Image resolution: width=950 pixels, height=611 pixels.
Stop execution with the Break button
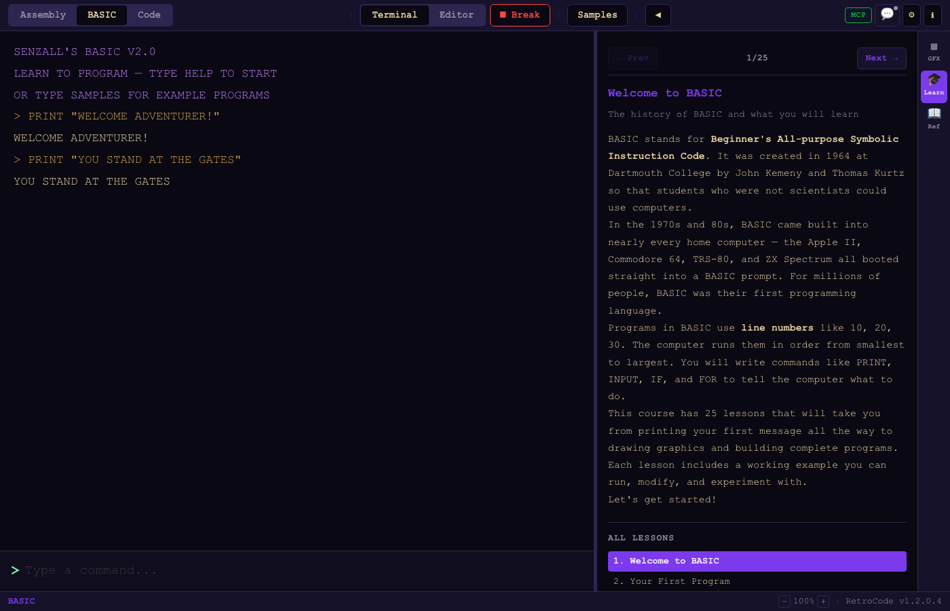coord(520,14)
